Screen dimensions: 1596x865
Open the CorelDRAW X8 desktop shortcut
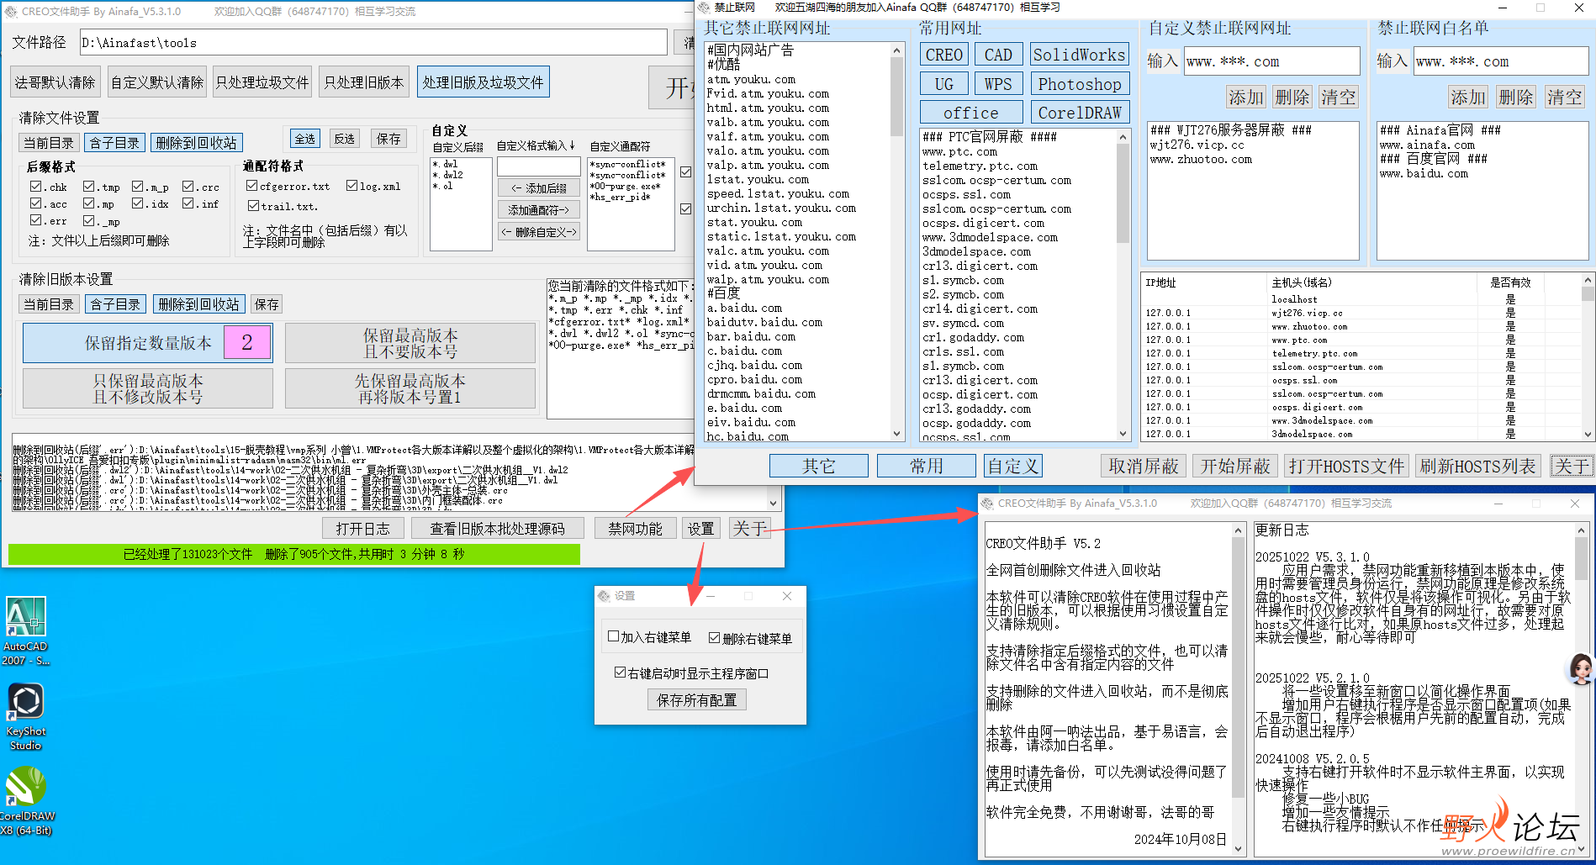pos(26,801)
